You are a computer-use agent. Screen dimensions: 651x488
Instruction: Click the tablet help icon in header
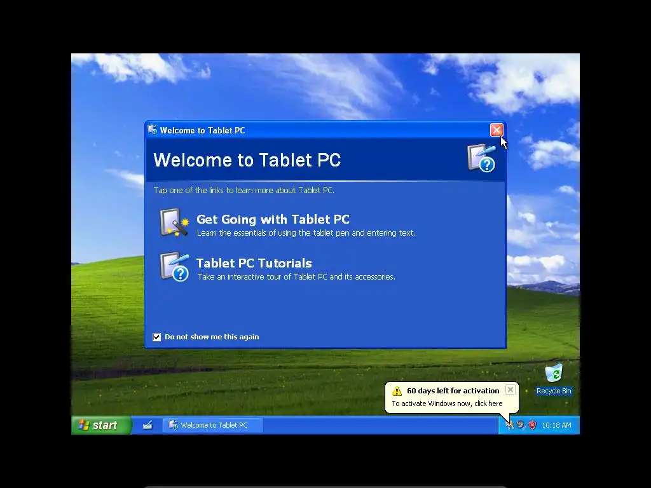pos(482,158)
